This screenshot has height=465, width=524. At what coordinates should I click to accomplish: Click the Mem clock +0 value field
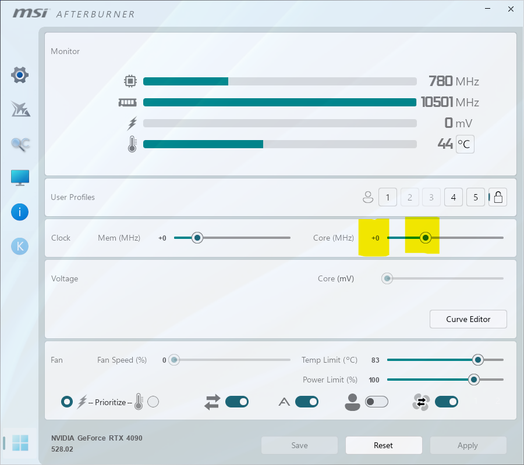point(162,238)
